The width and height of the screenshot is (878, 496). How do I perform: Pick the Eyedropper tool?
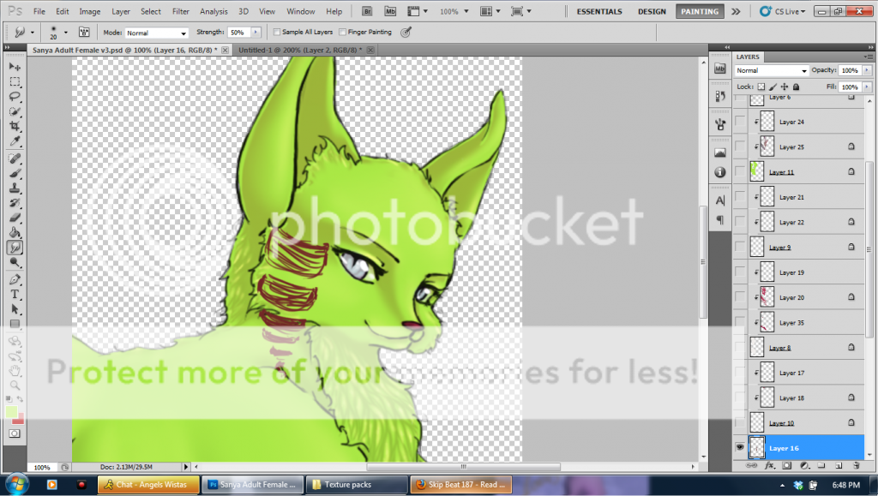pyautogui.click(x=15, y=140)
